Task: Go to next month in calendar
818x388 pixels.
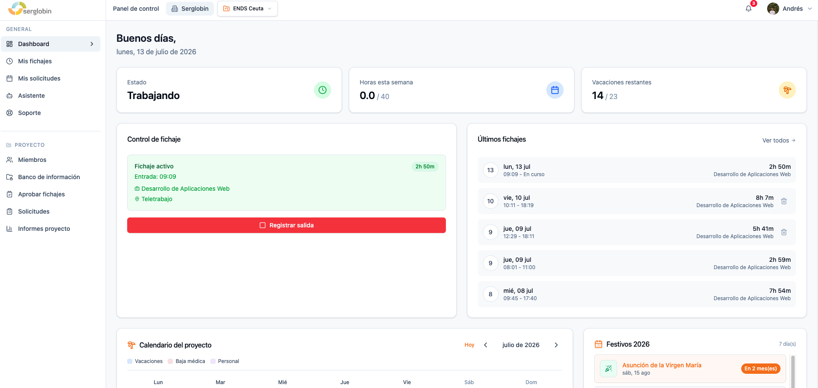Action: [556, 345]
